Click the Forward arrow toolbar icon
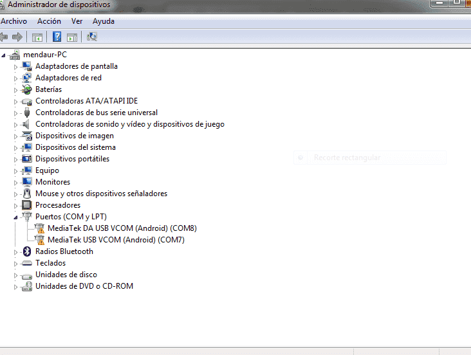Screen dimensions: 471x355 pyautogui.click(x=17, y=37)
